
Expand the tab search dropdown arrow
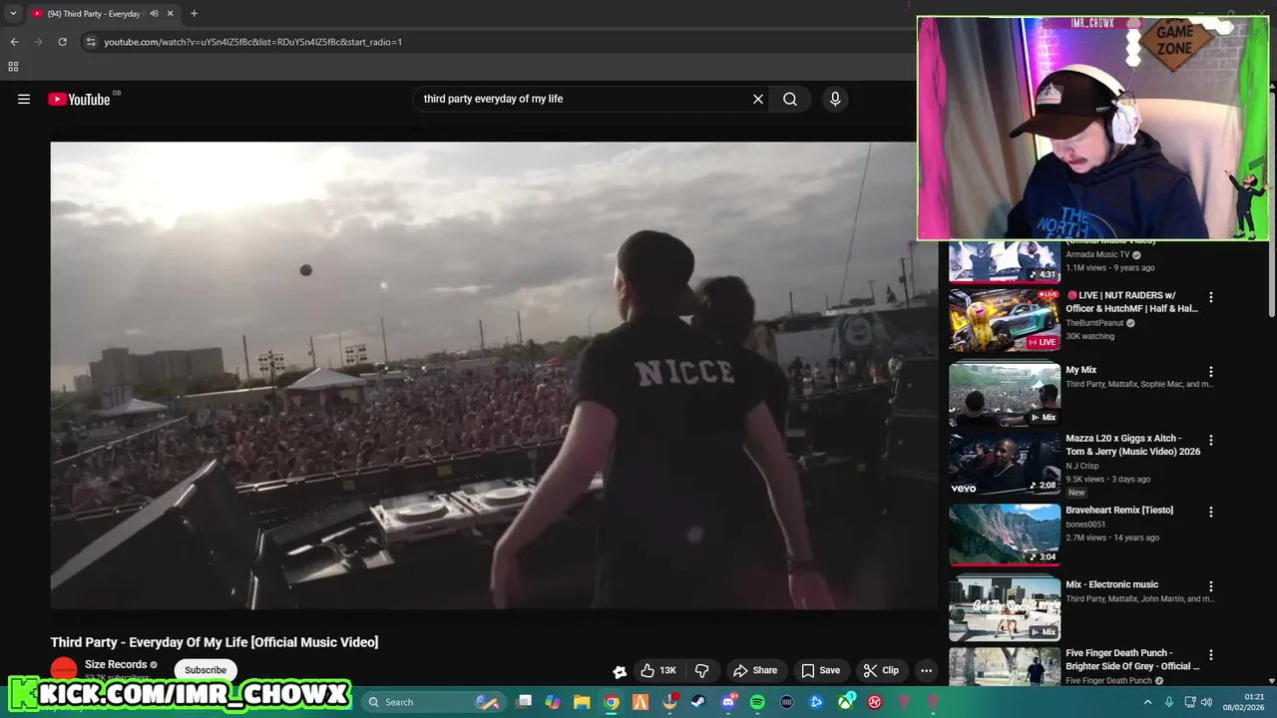pyautogui.click(x=13, y=14)
